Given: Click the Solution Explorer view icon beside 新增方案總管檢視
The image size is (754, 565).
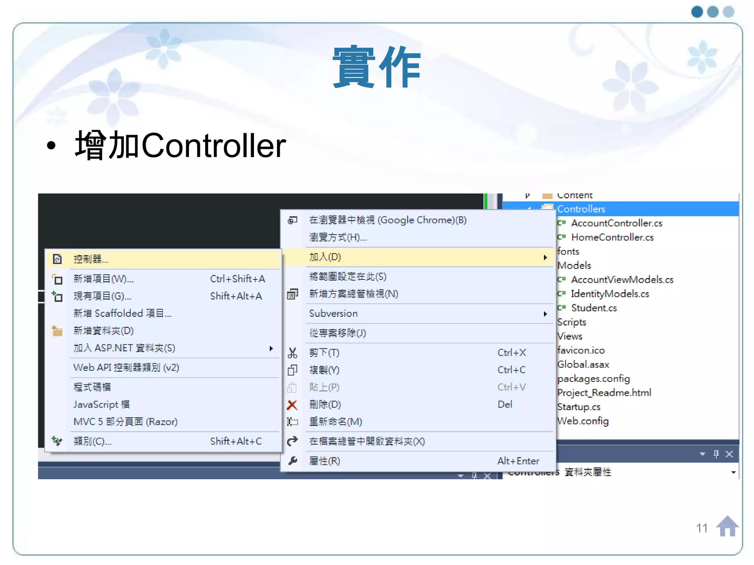Looking at the screenshot, I should [x=292, y=294].
